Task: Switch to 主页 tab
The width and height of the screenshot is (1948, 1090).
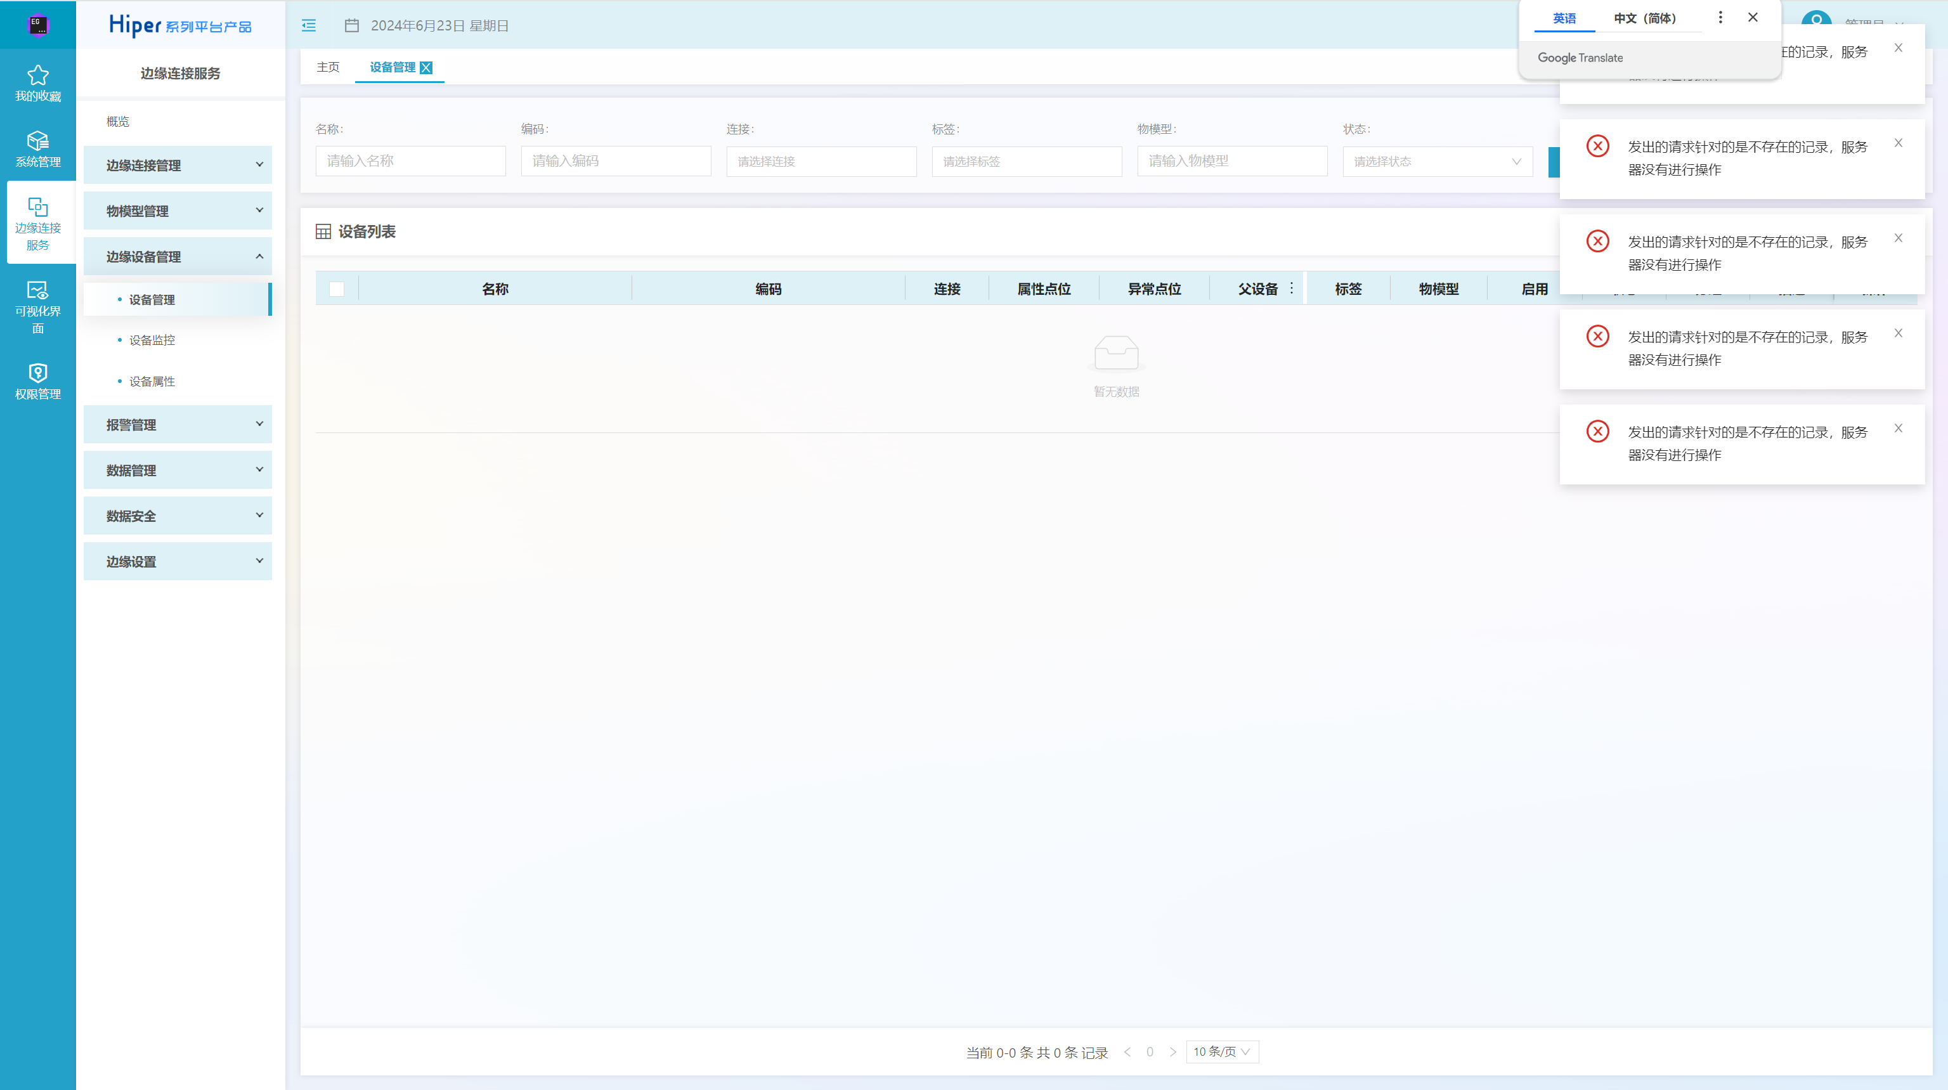Action: [x=327, y=67]
